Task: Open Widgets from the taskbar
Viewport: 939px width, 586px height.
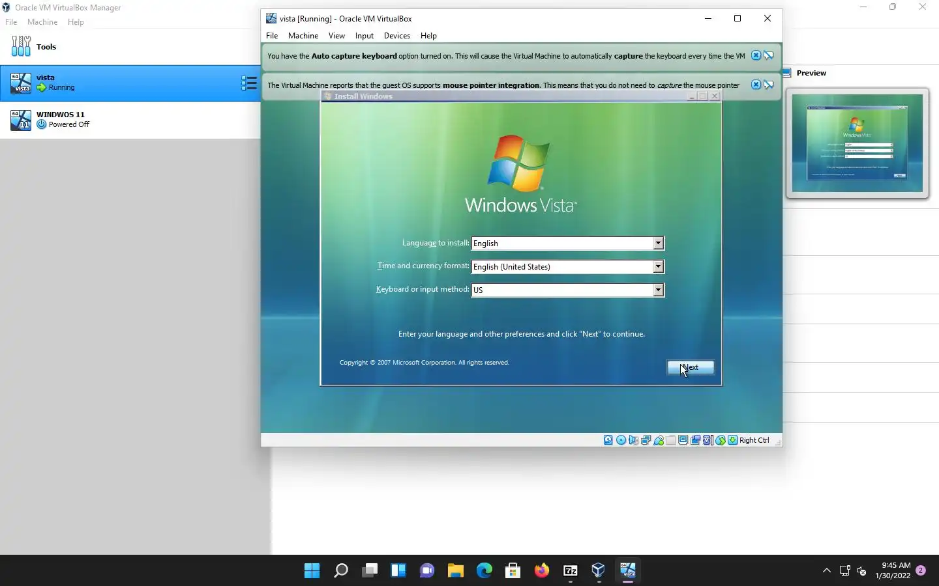Action: coord(398,571)
